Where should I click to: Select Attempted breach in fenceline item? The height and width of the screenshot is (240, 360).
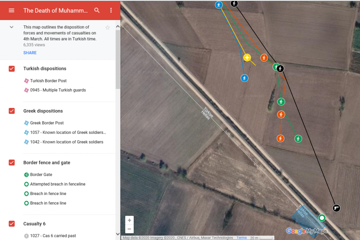coord(58,184)
